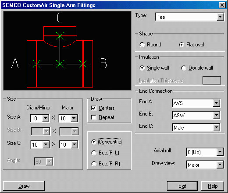
Task: Click the Help button
Action: pos(213,186)
